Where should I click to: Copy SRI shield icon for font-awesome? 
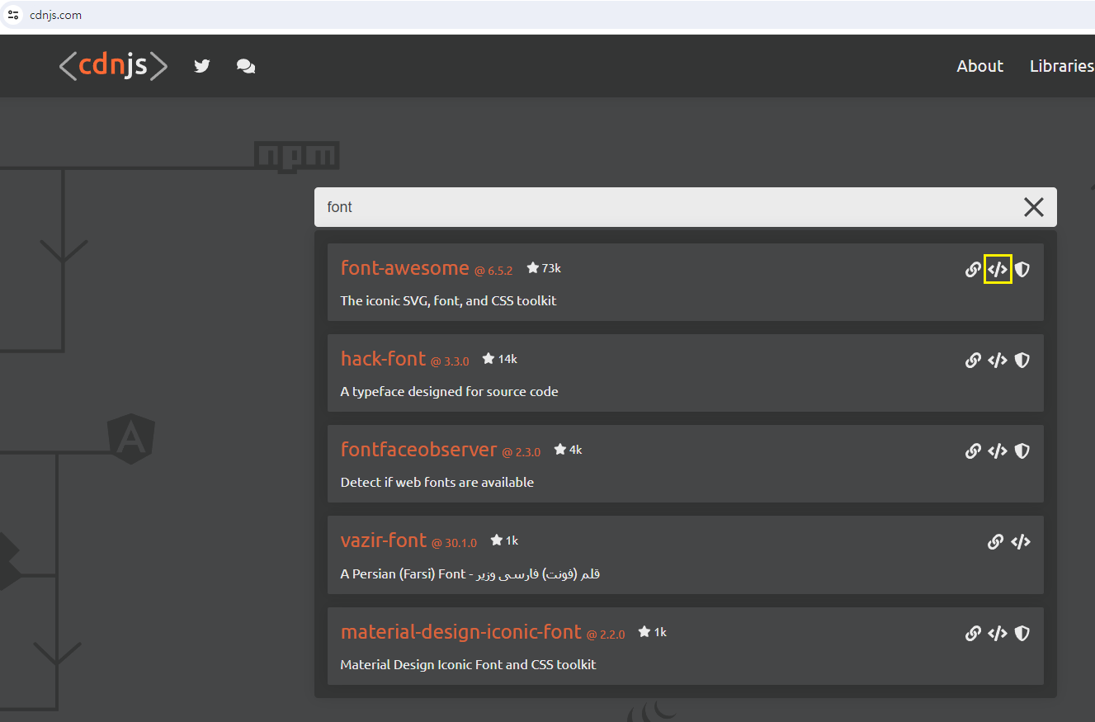[1022, 269]
